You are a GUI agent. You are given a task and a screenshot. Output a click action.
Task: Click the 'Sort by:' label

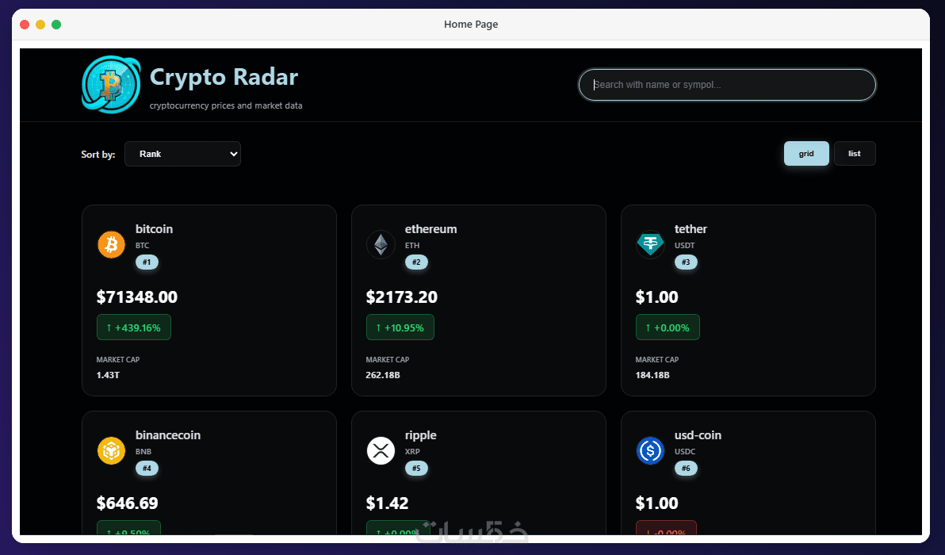(x=98, y=155)
